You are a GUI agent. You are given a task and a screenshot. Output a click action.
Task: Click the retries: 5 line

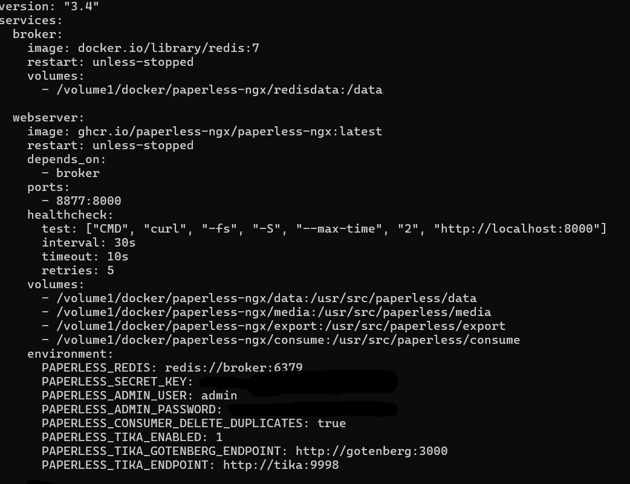click(78, 270)
